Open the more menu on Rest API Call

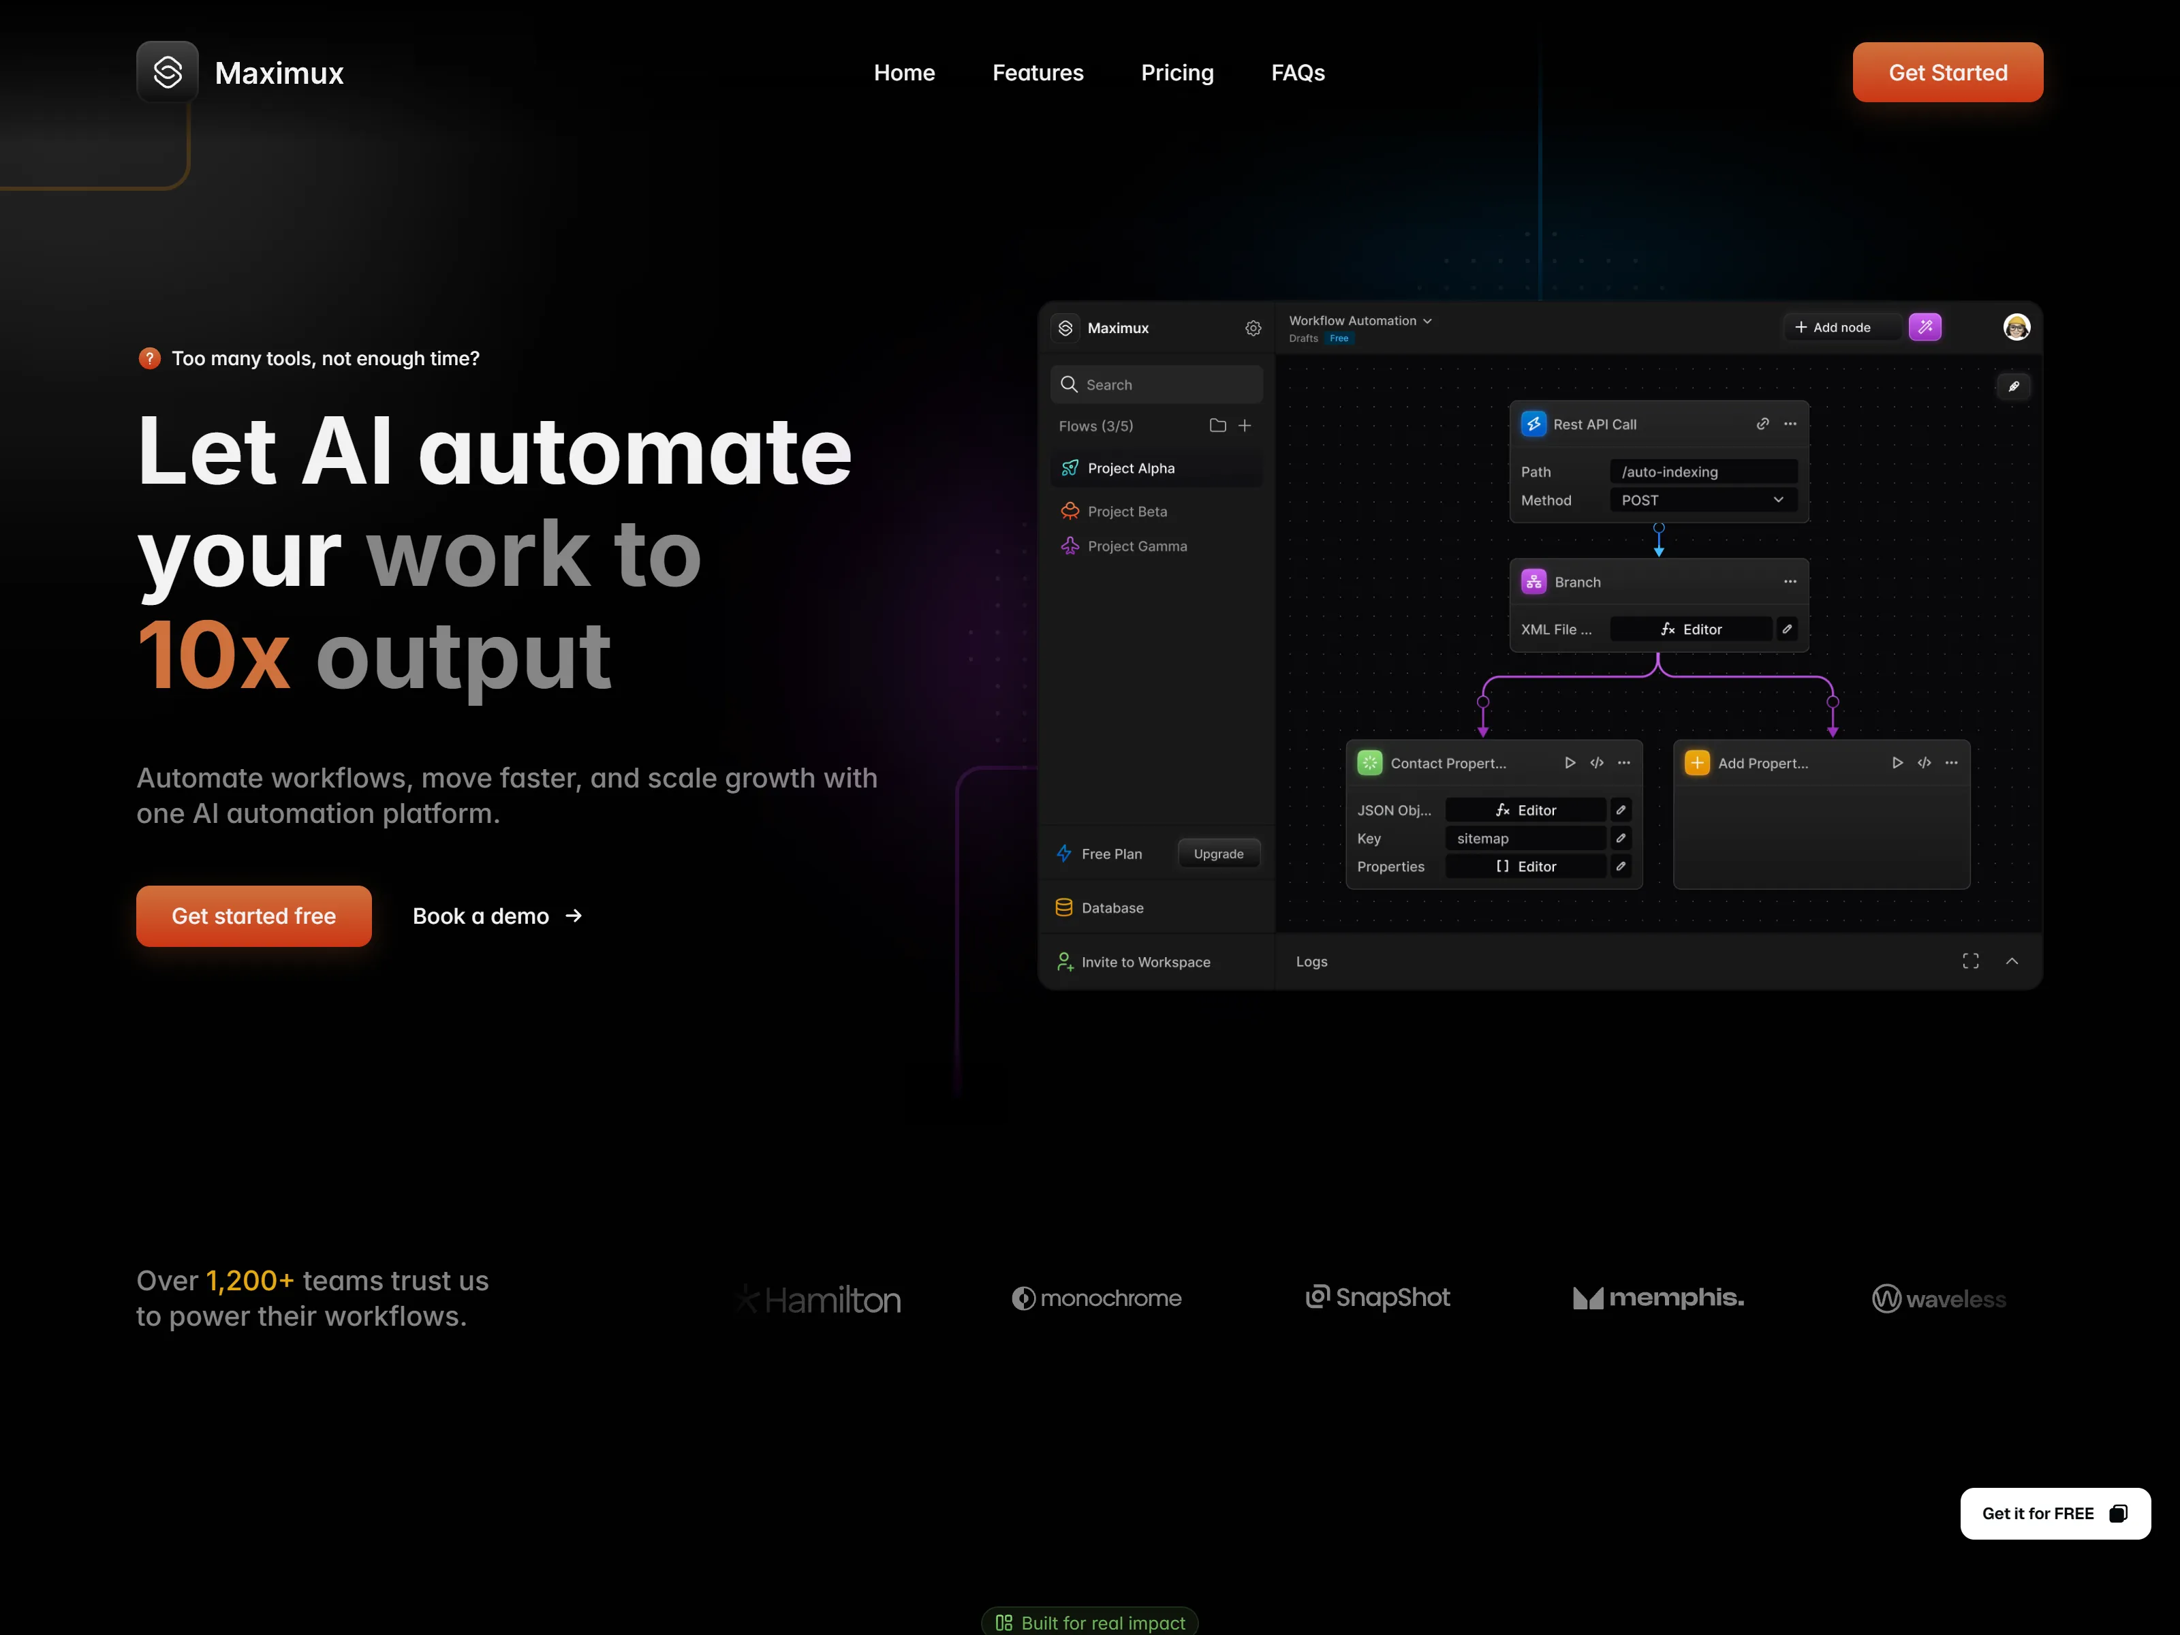[x=1790, y=424]
